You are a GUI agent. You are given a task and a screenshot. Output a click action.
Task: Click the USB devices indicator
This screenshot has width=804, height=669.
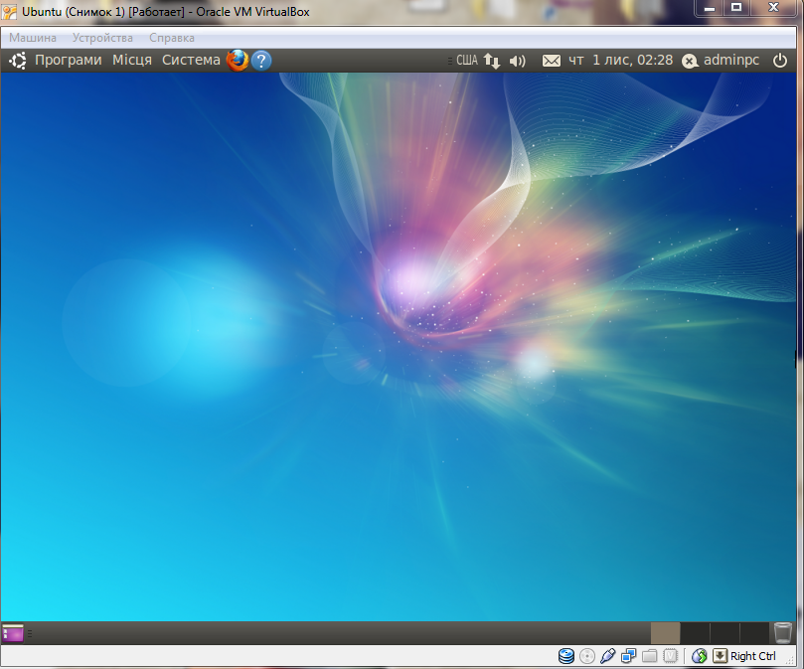[x=607, y=656]
